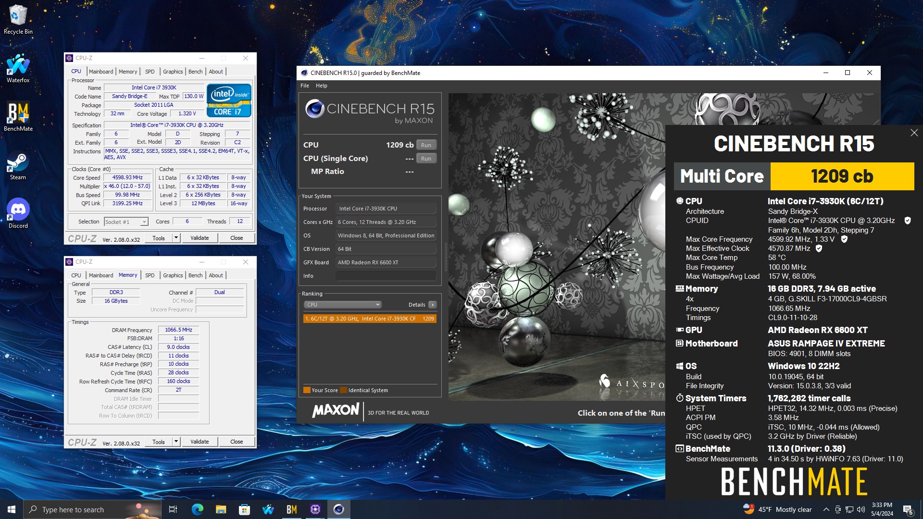Switch to Mainboard tab in top CPU-Z

101,72
